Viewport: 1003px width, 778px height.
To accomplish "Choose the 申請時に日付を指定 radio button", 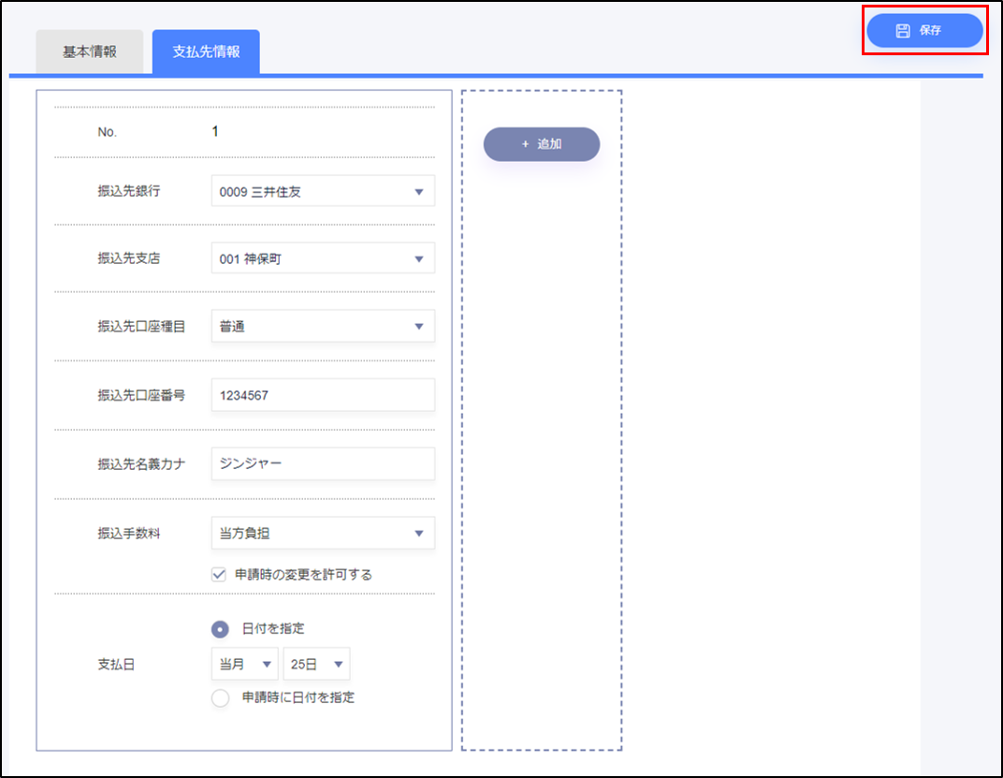I will 220,697.
